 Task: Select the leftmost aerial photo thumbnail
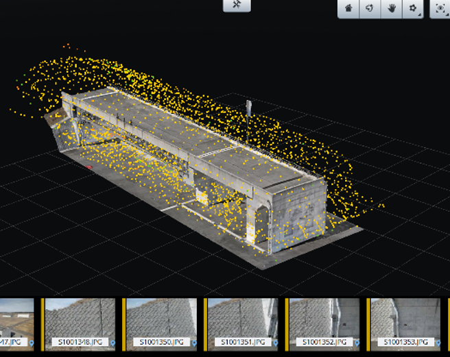tap(16, 325)
